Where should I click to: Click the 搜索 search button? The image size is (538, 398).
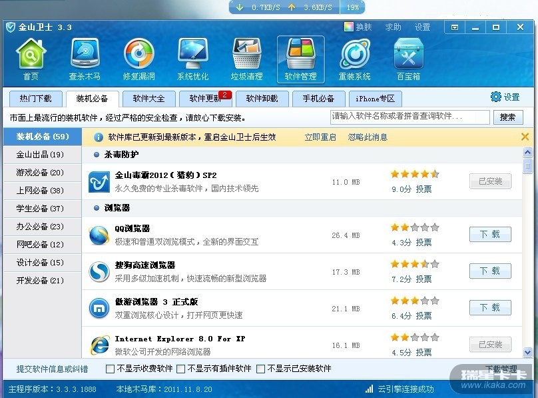508,117
